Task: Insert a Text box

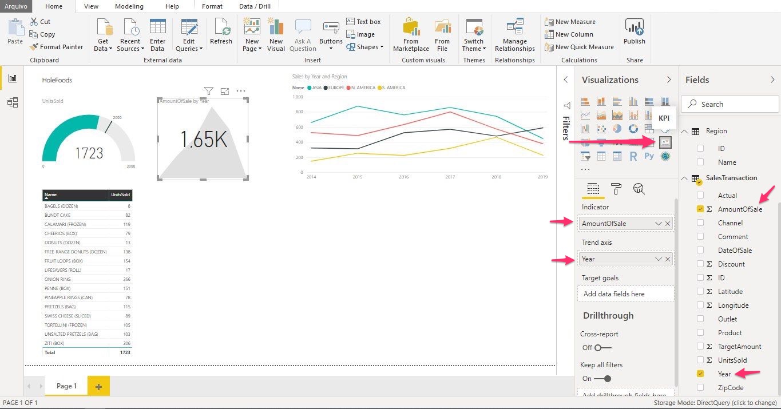Action: pyautogui.click(x=363, y=22)
